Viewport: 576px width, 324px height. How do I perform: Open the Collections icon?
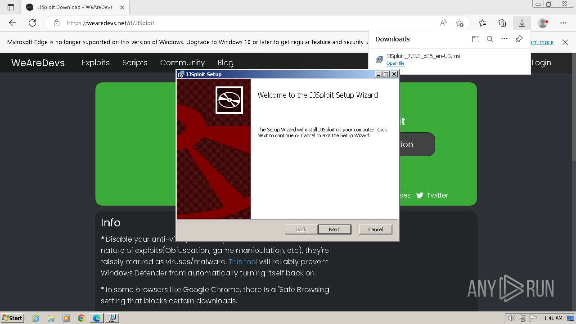coord(502,23)
